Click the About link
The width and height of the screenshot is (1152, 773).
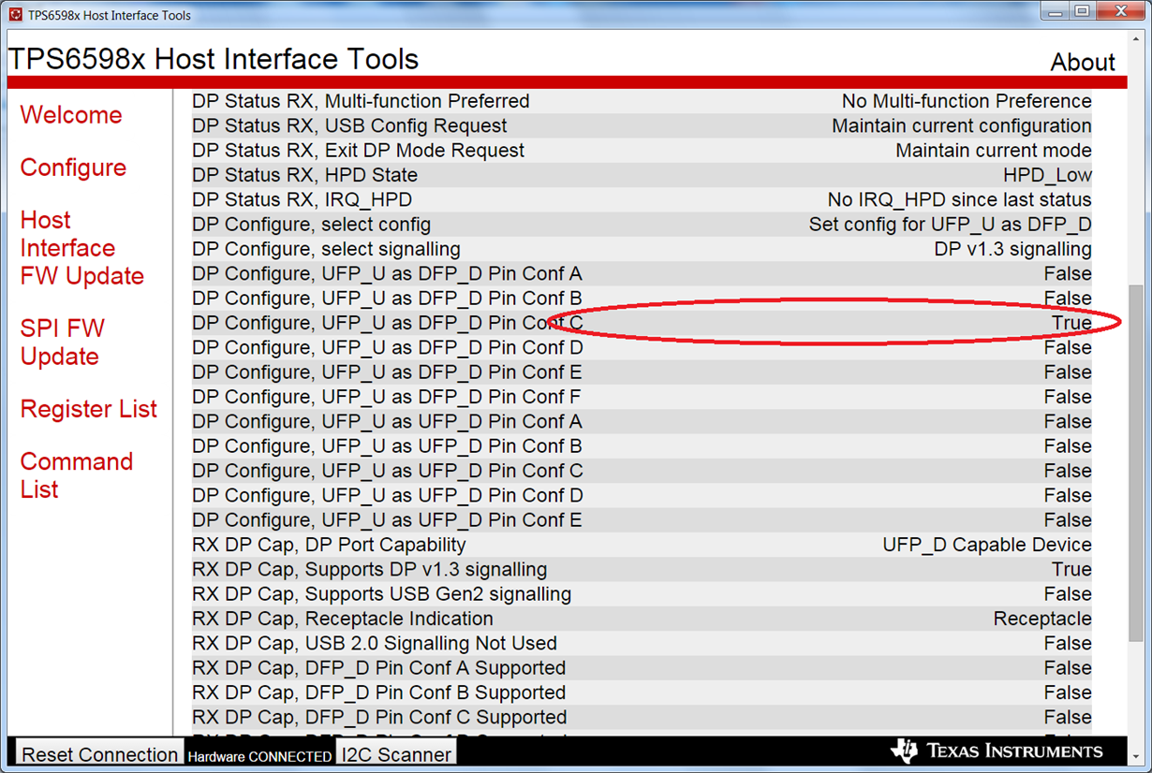click(x=1083, y=62)
